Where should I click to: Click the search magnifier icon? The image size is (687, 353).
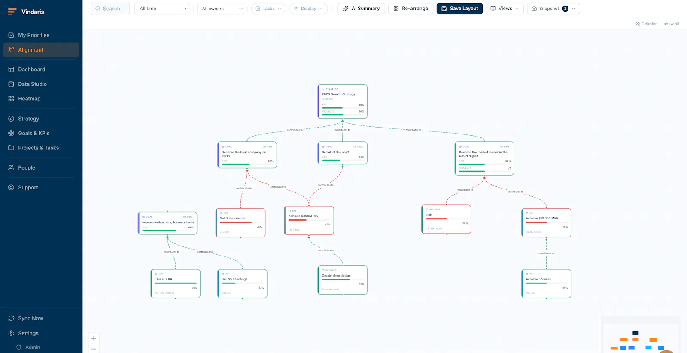(98, 9)
